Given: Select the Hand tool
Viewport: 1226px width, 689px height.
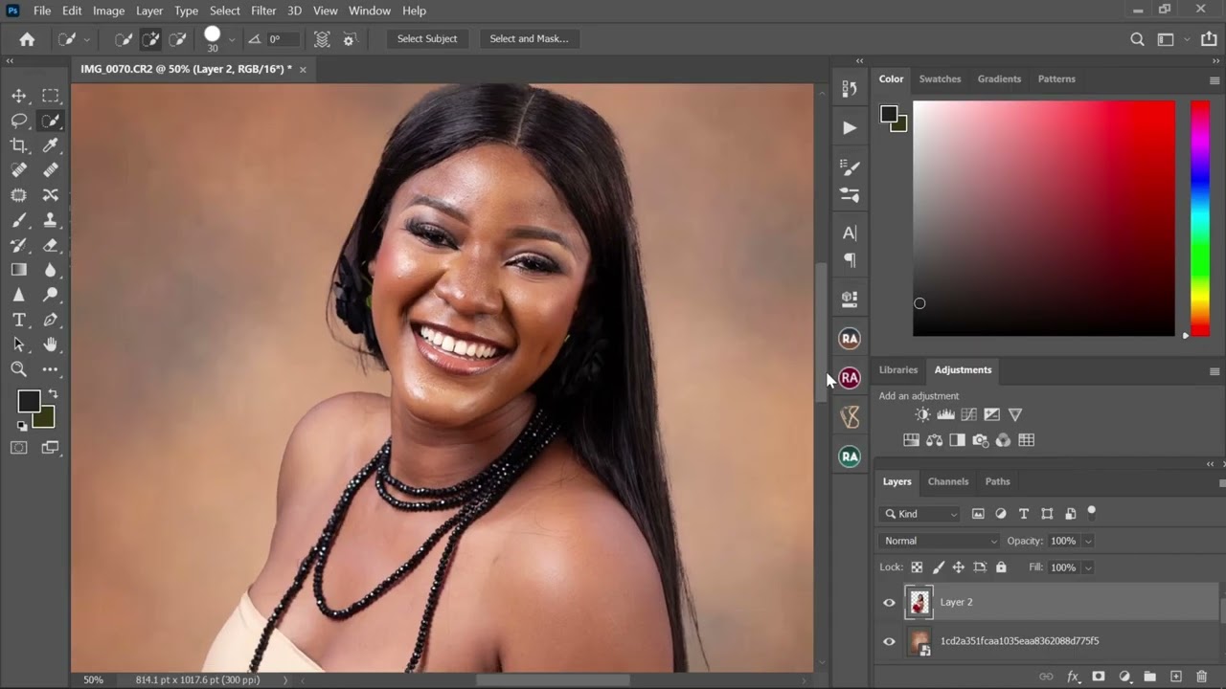Looking at the screenshot, I should (x=51, y=344).
